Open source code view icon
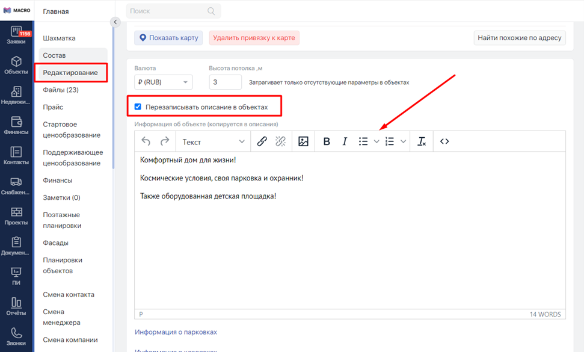The width and height of the screenshot is (584, 352). tap(444, 141)
